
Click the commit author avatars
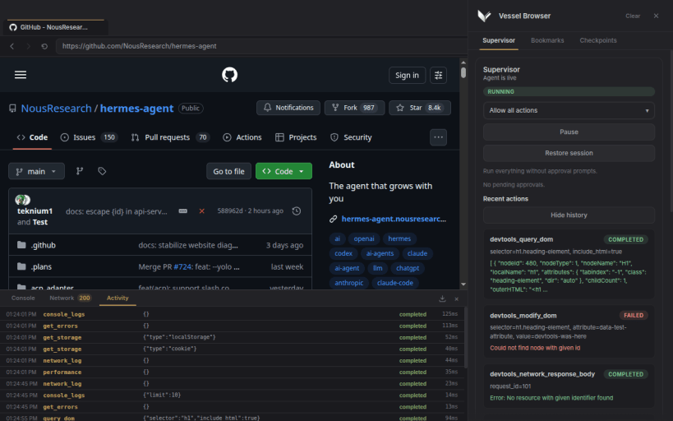point(23,200)
